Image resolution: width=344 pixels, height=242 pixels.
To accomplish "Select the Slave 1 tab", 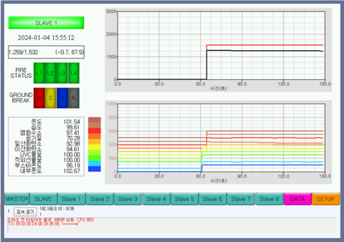I will tap(72, 199).
